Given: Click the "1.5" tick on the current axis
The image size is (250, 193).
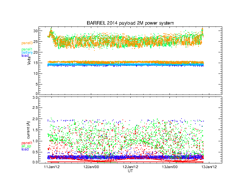Looking at the screenshot, I should [35, 130].
